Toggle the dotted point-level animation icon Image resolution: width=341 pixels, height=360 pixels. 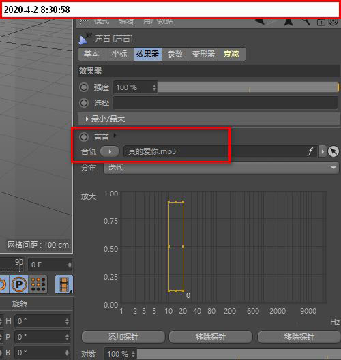38,284
